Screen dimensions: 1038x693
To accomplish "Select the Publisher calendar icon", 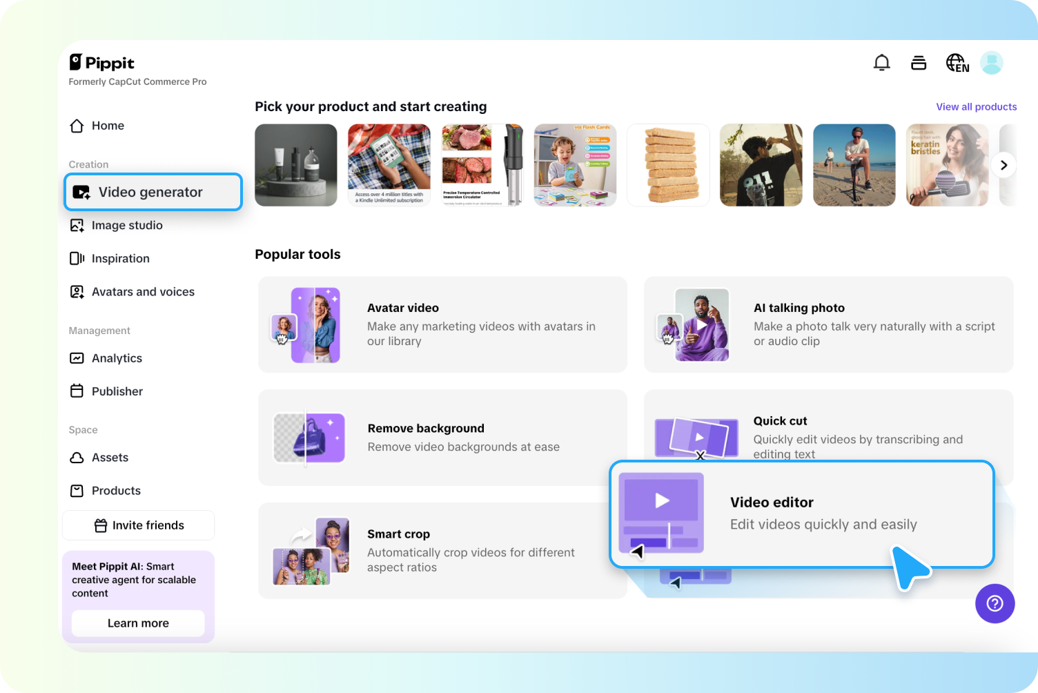I will pyautogui.click(x=77, y=391).
